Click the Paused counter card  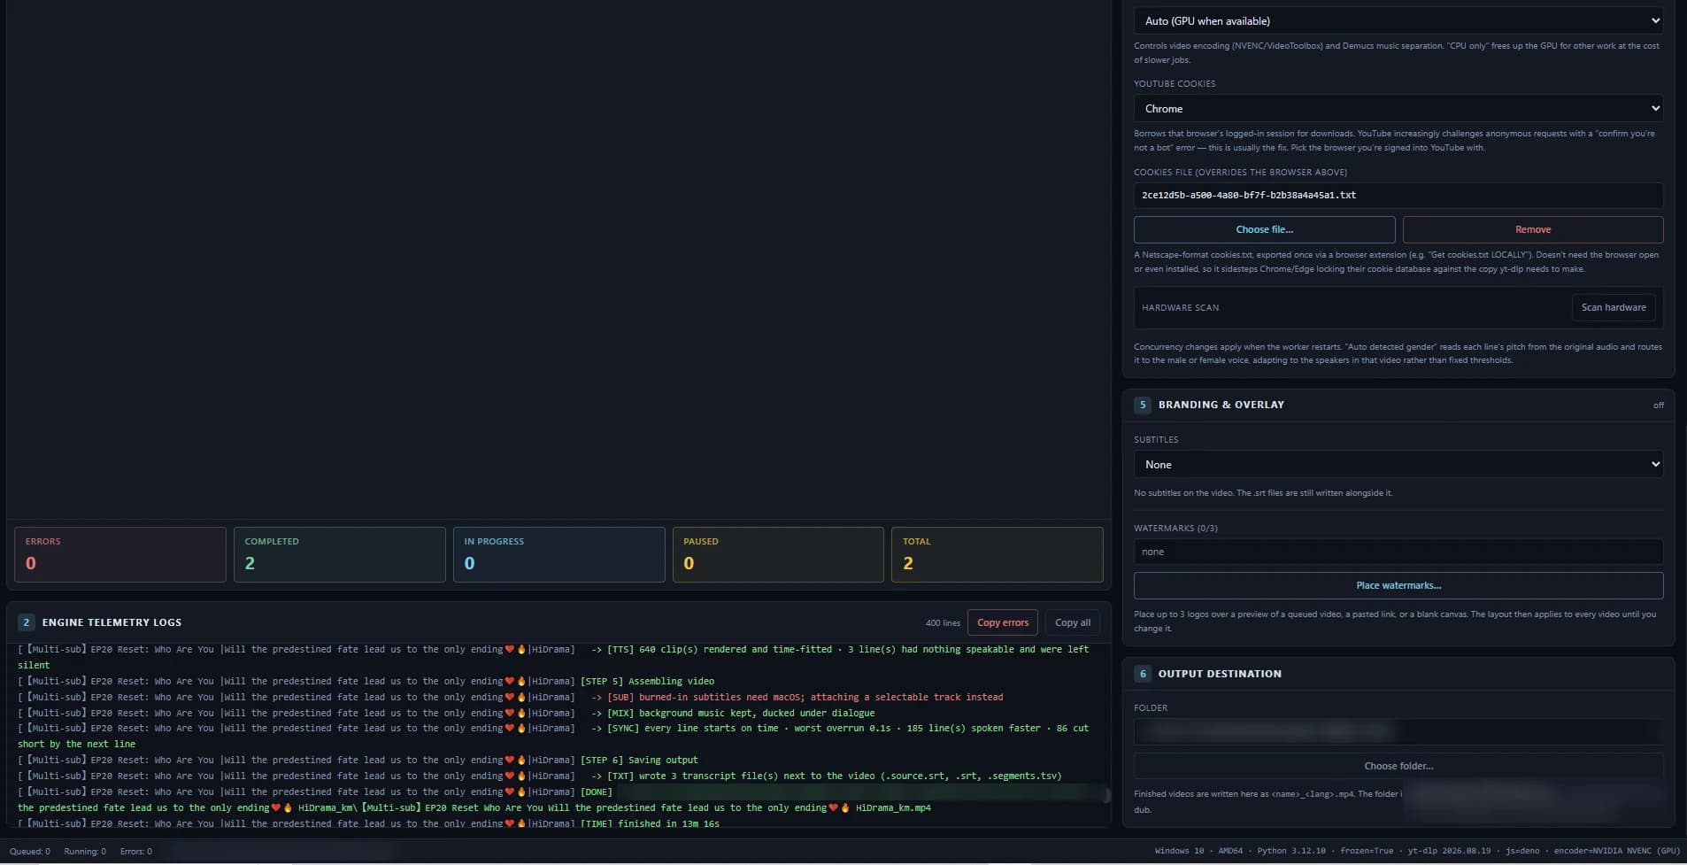coord(778,554)
